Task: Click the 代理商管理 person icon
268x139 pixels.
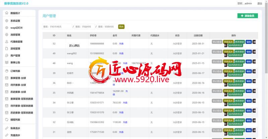Action: point(7,42)
